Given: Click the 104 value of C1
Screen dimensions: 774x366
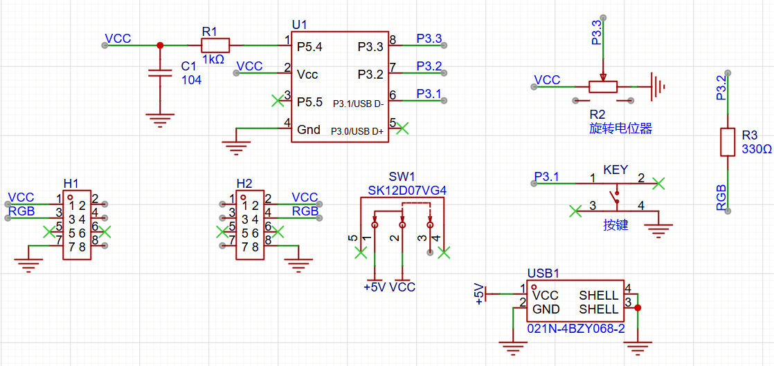Looking at the screenshot, I should click(192, 80).
